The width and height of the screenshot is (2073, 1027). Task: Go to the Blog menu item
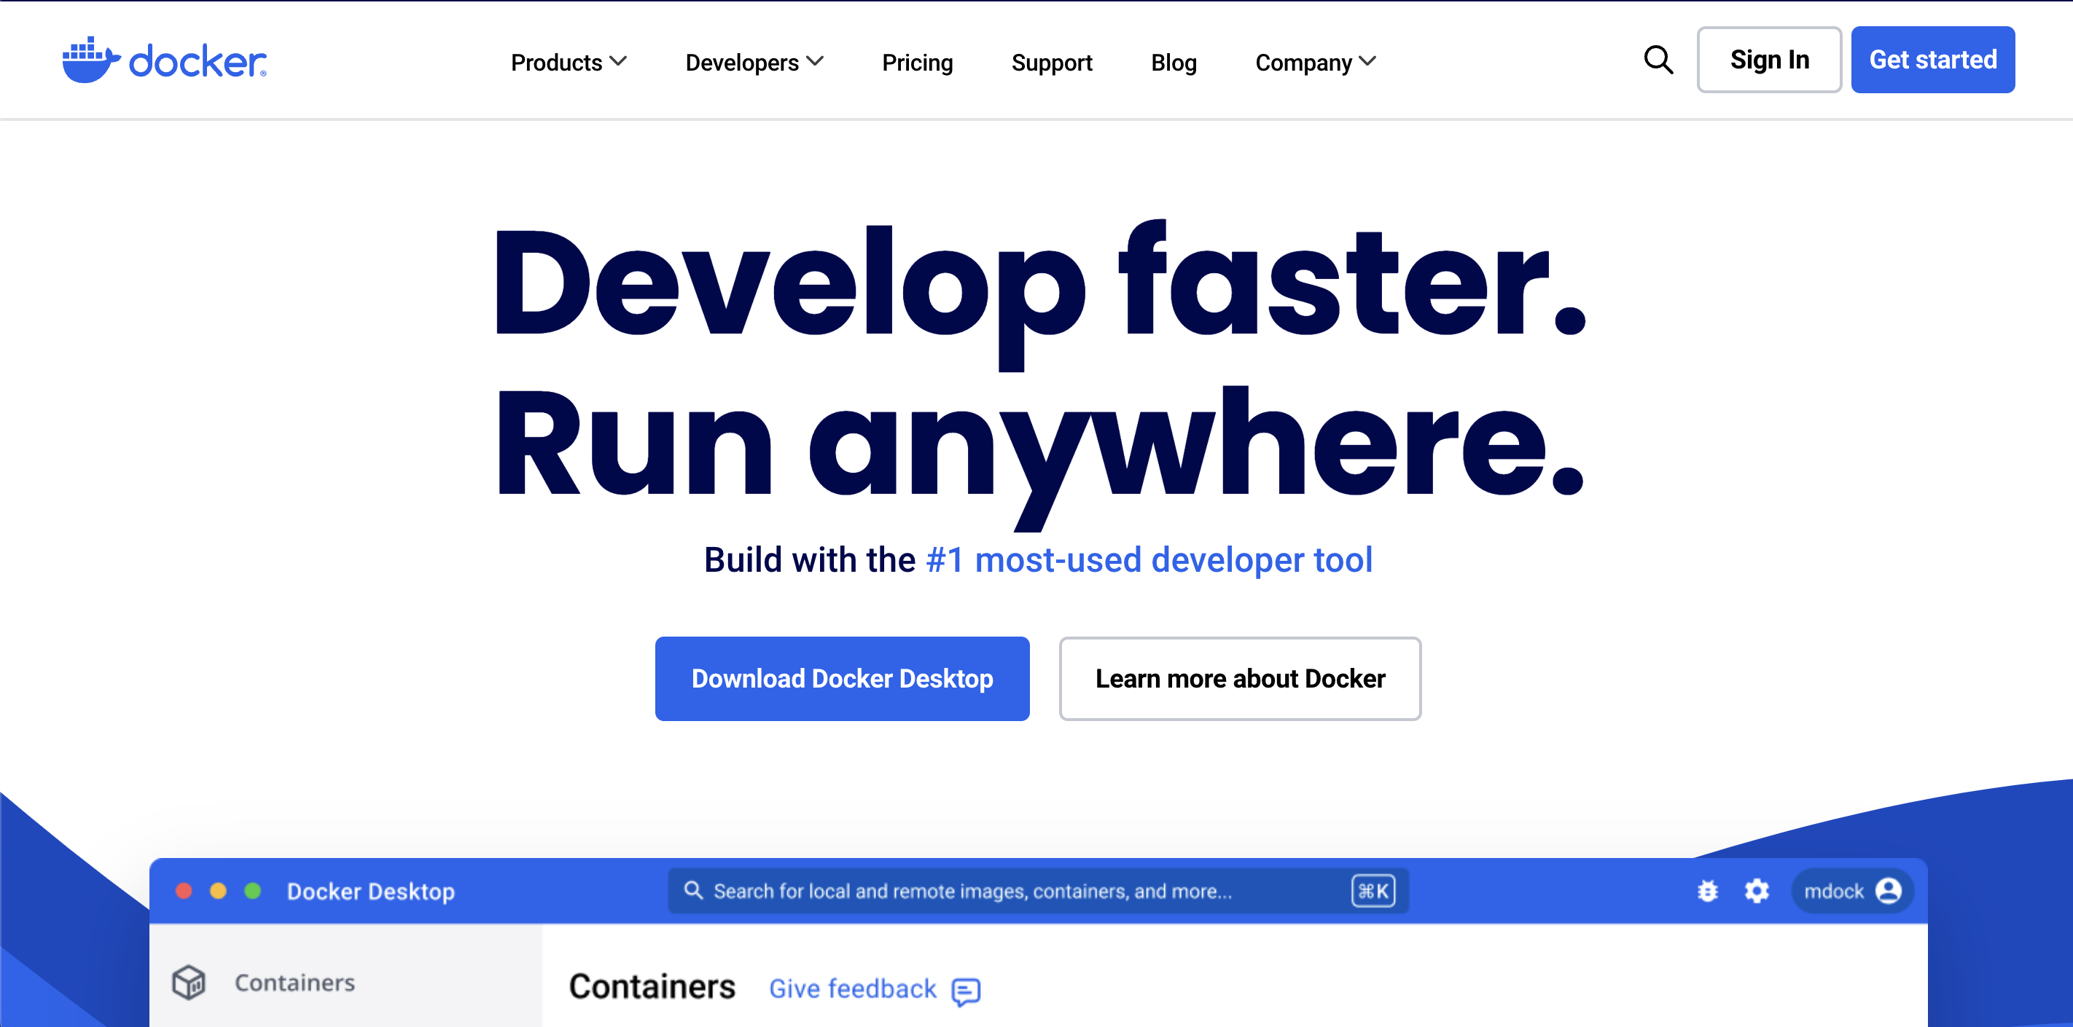1174,62
